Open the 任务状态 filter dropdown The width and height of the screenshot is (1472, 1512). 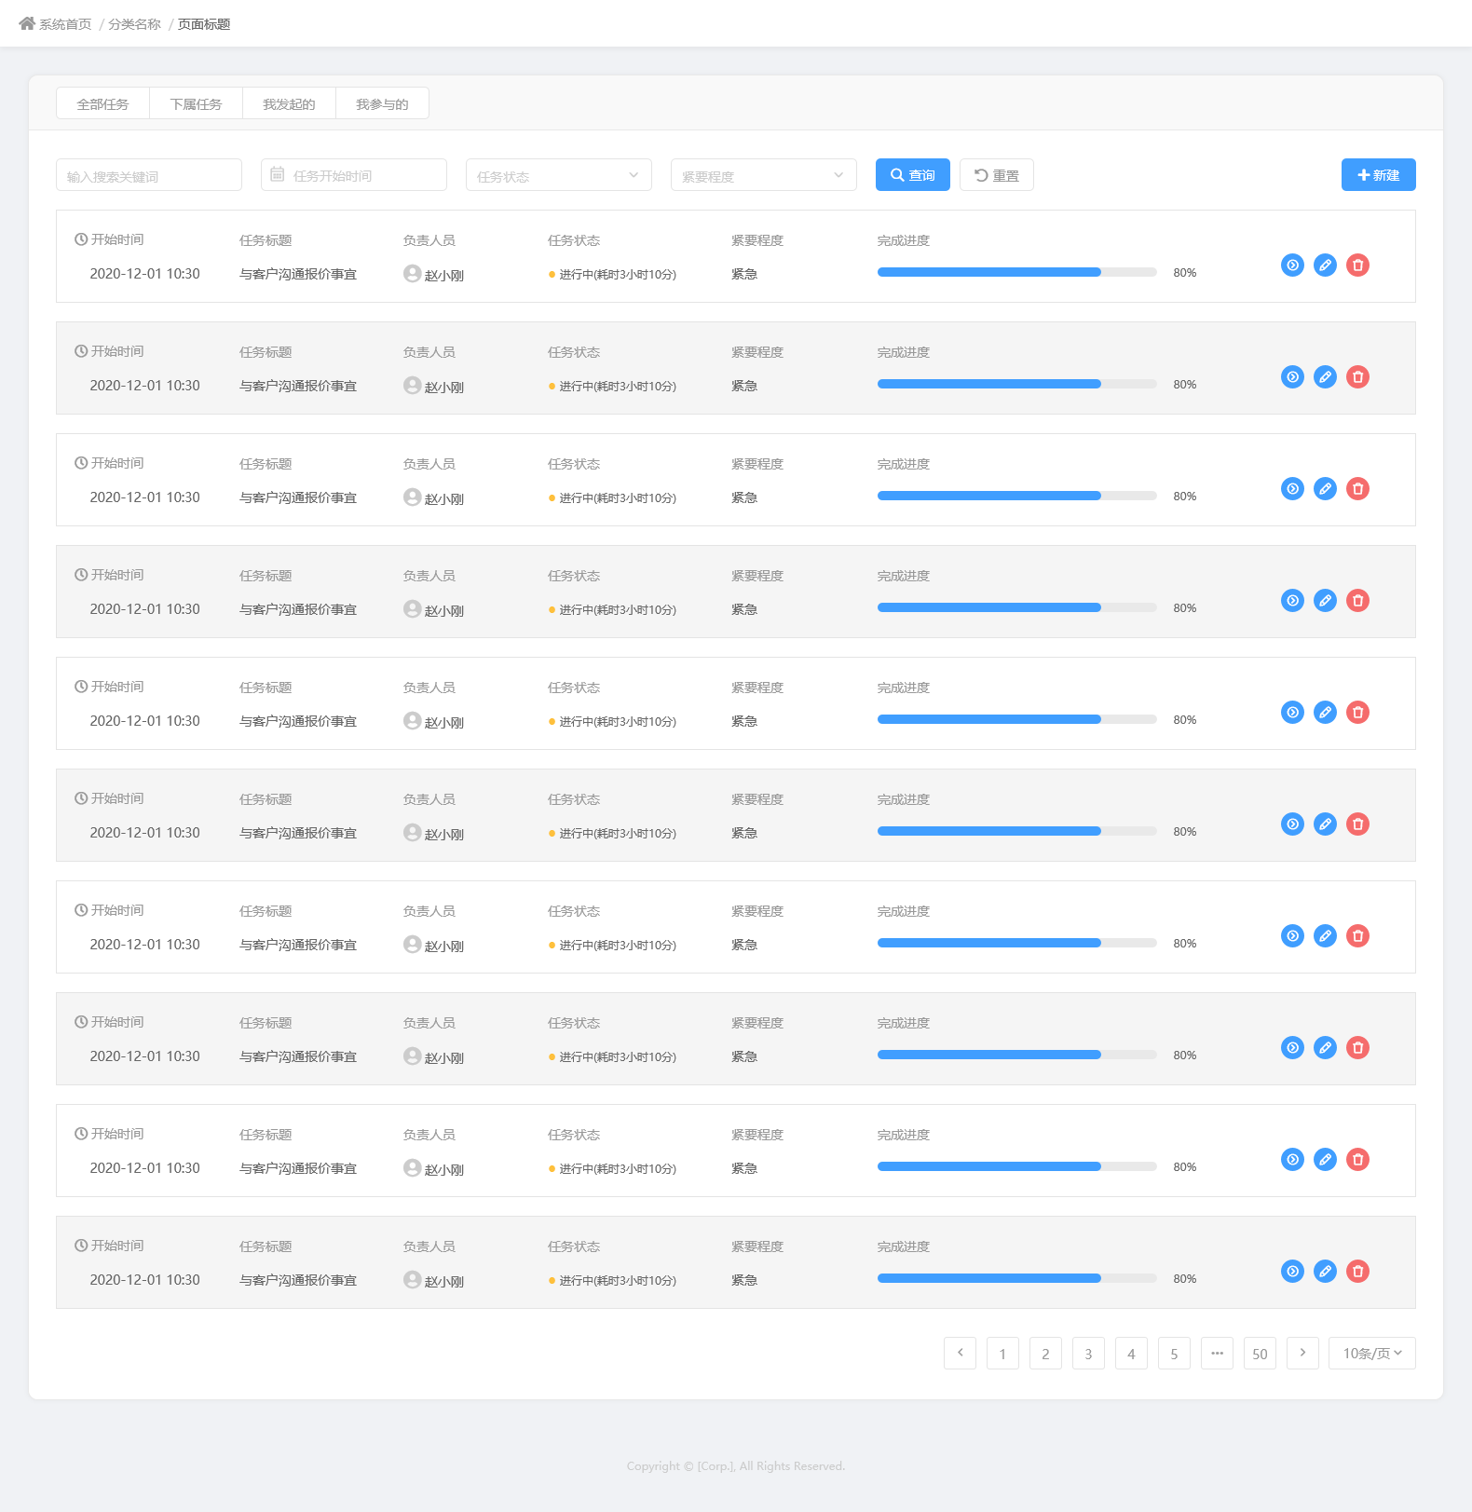click(x=559, y=175)
